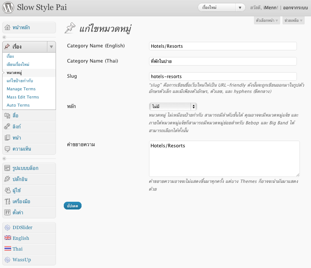
Task: Click the plugin icon beside ปลั๊กอิน
Action: [x=7, y=179]
